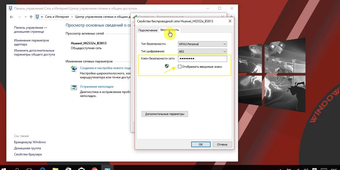Click the Дополнительные параметры button
The width and height of the screenshot is (340, 170).
point(165,114)
